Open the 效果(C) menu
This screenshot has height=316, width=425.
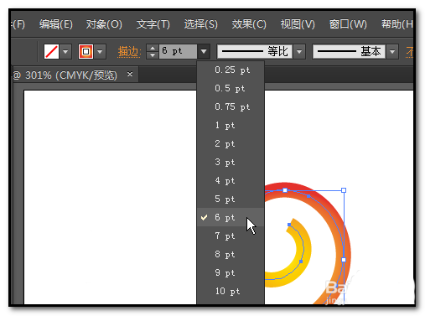tap(249, 24)
